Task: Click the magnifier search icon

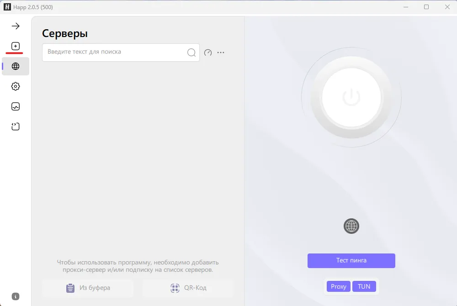Action: pos(191,53)
